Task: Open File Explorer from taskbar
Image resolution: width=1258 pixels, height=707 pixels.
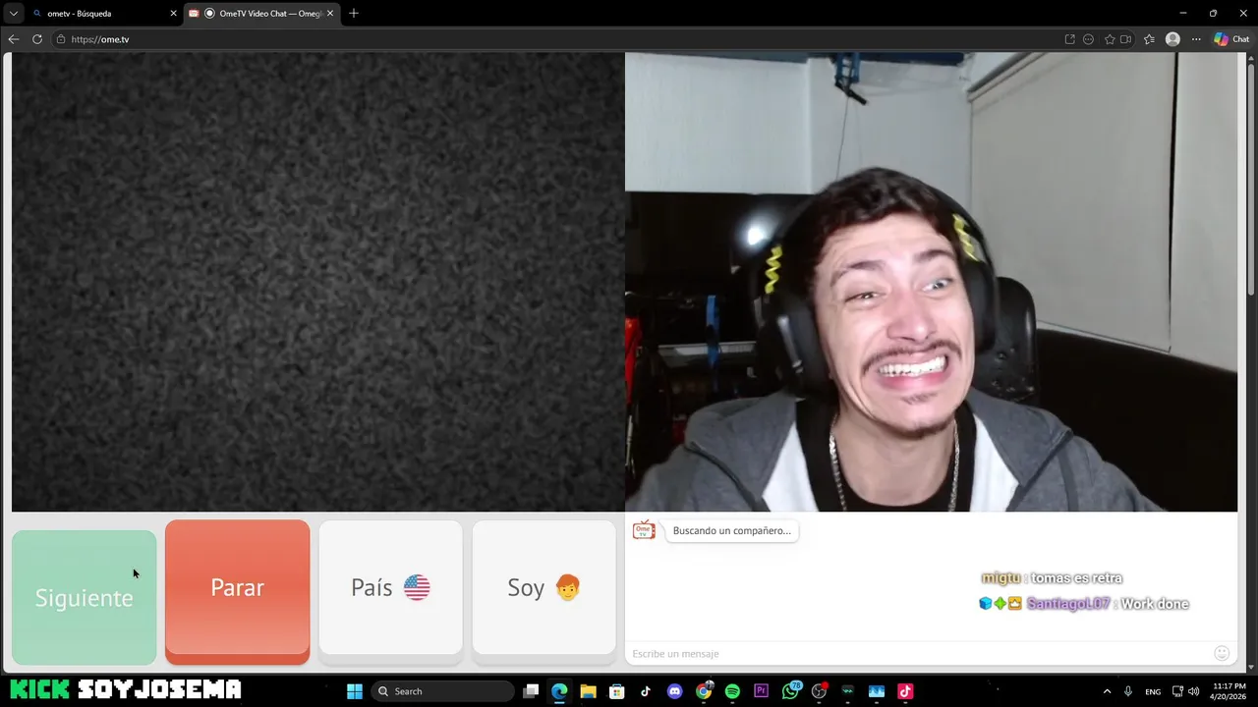Action: 588,691
